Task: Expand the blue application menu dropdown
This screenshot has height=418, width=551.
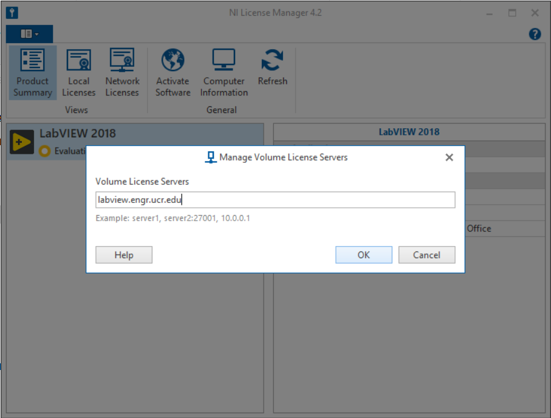Action: [29, 34]
